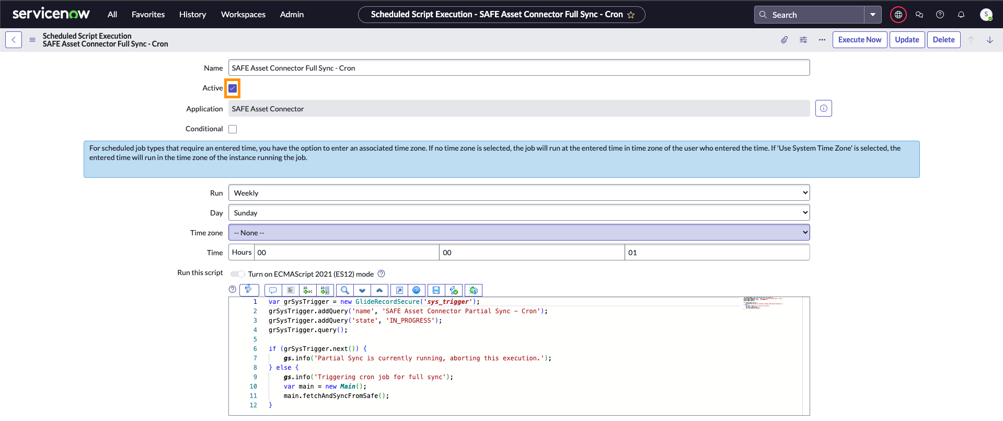The width and height of the screenshot is (1003, 421).
Task: Open the Day dropdown set to Sunday
Action: pyautogui.click(x=519, y=212)
